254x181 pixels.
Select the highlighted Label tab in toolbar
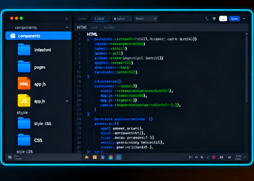pos(101,19)
